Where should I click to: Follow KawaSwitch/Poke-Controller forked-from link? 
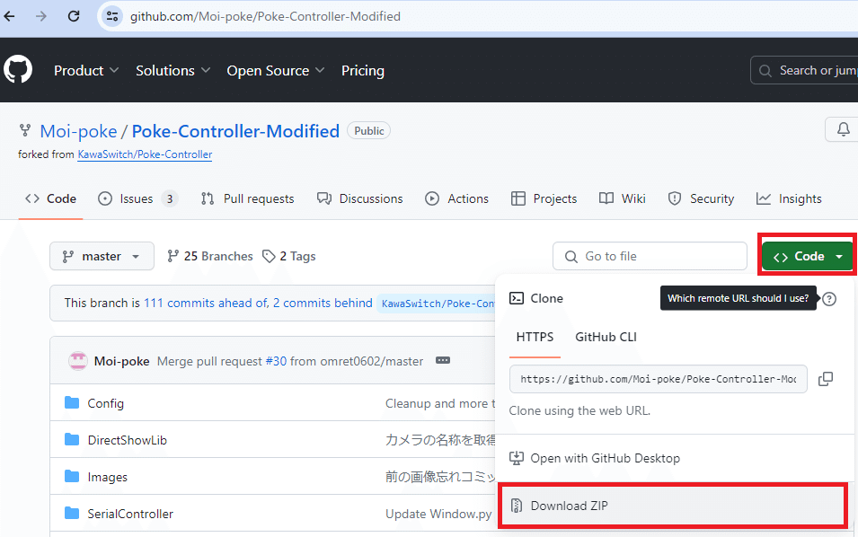(x=145, y=154)
